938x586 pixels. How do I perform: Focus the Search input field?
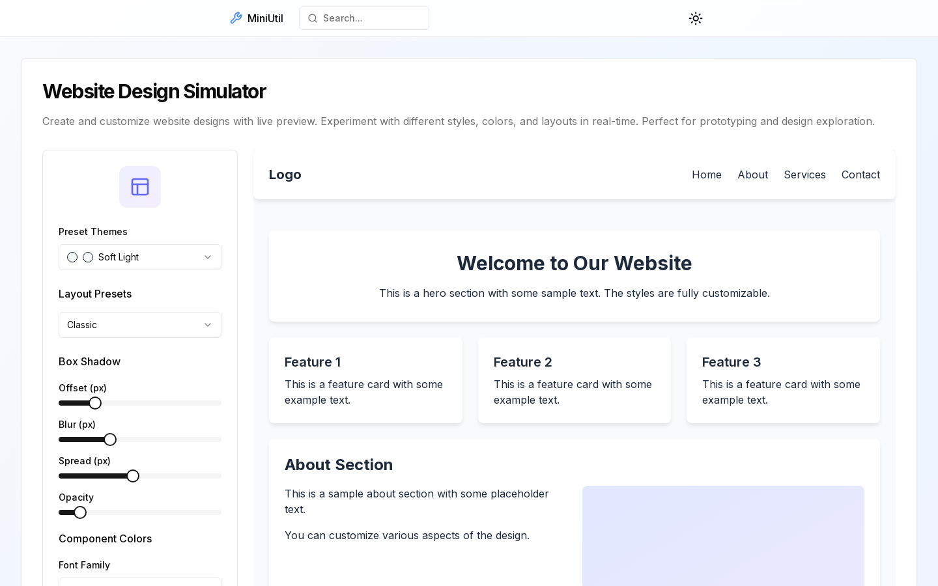pos(364,18)
